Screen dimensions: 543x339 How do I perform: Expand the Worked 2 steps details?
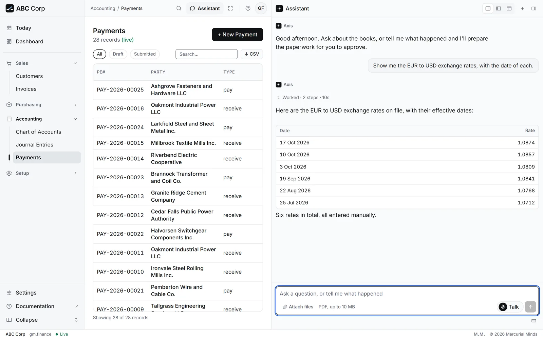tap(303, 98)
